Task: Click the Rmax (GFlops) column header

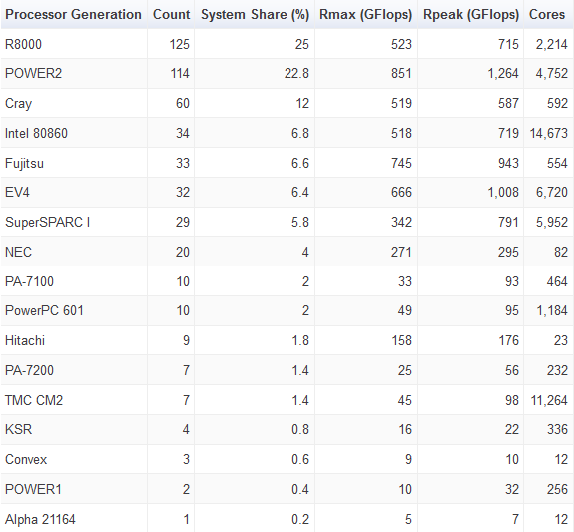Action: (365, 15)
